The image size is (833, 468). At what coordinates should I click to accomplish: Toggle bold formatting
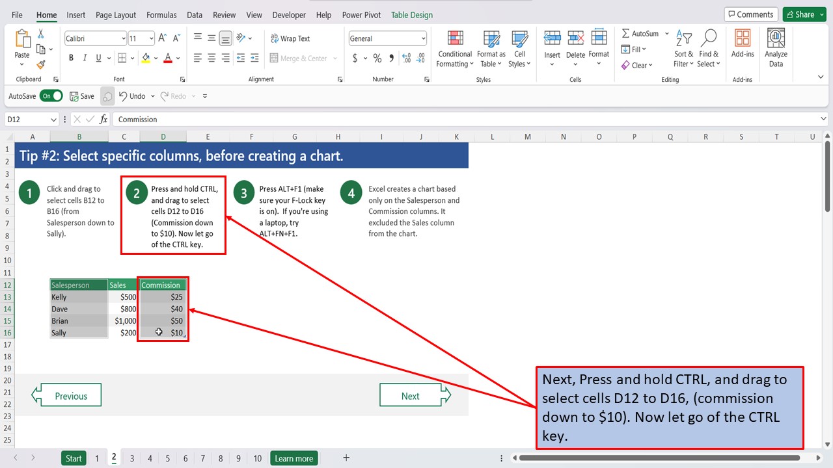(x=71, y=58)
